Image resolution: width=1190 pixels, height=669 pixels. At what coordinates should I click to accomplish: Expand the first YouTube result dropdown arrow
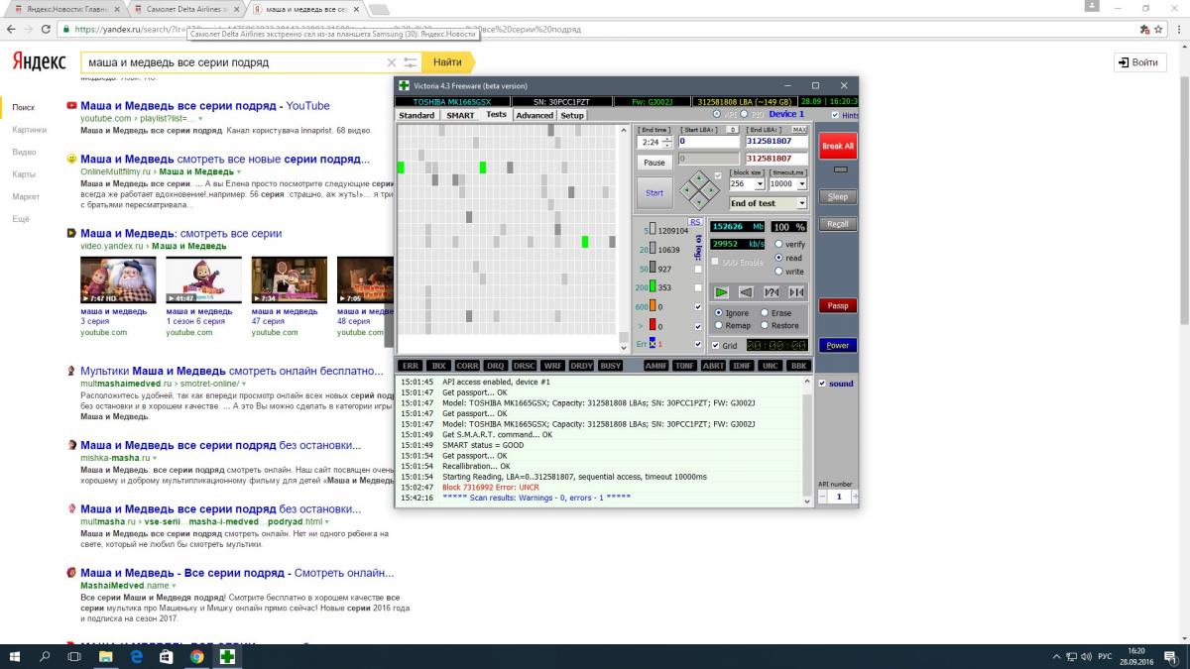pos(200,119)
